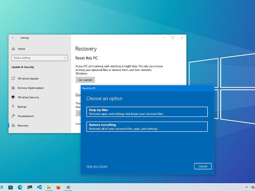The image size is (255, 191).
Task: Click the Troubleshoot wrench icon
Action: (13, 116)
